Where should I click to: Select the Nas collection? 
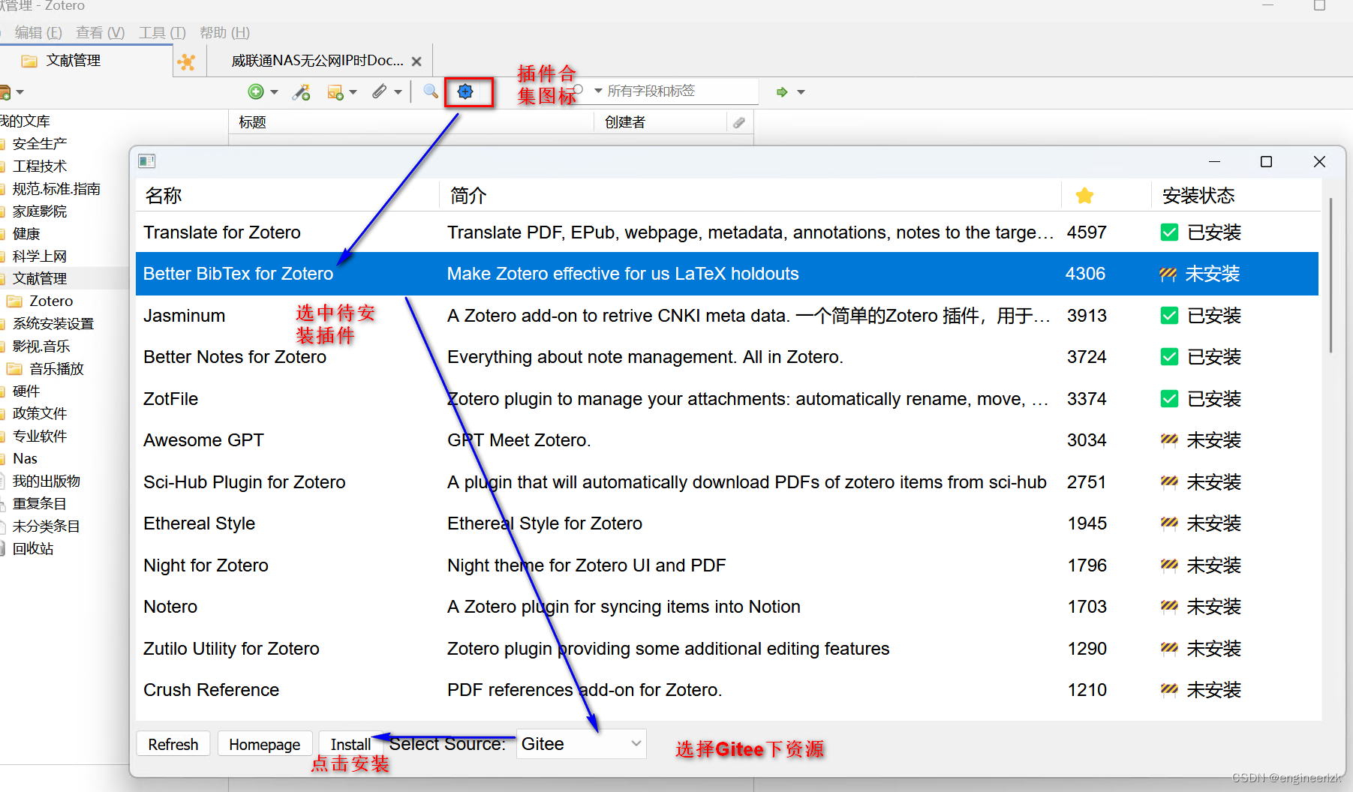[25, 458]
